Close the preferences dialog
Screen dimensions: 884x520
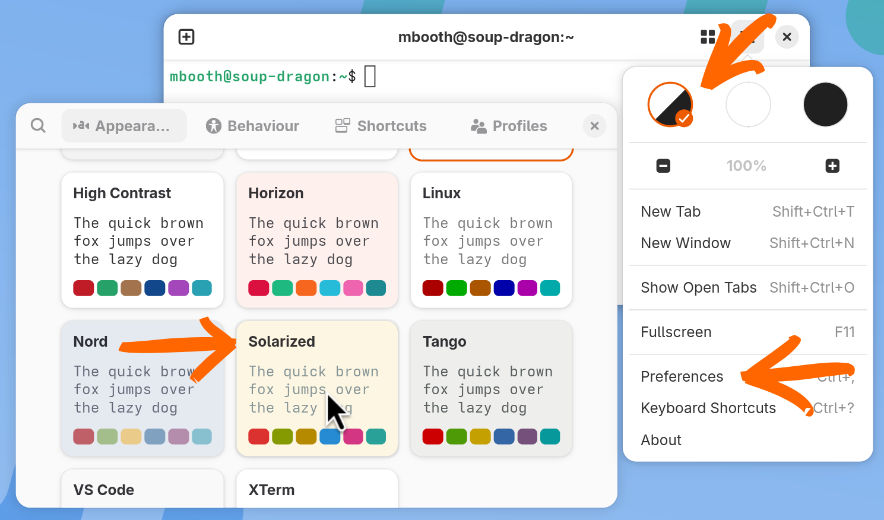594,125
